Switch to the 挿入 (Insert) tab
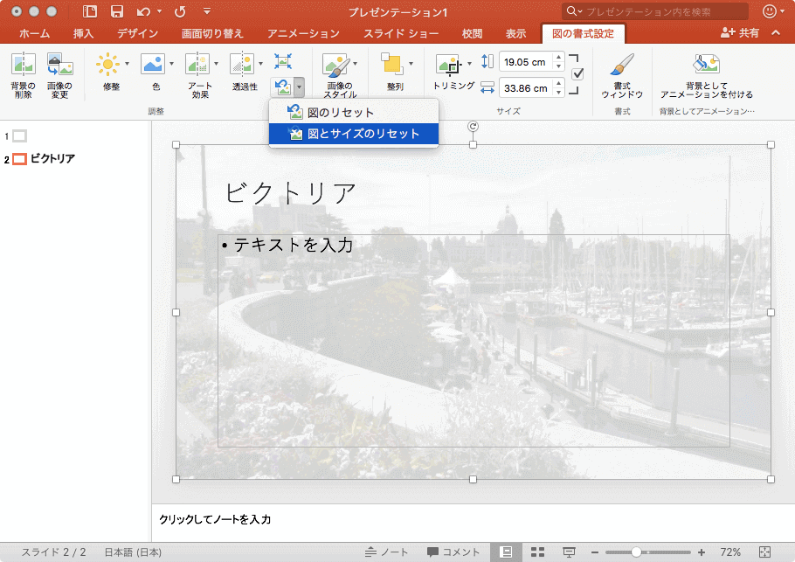The height and width of the screenshot is (562, 795). pyautogui.click(x=84, y=33)
